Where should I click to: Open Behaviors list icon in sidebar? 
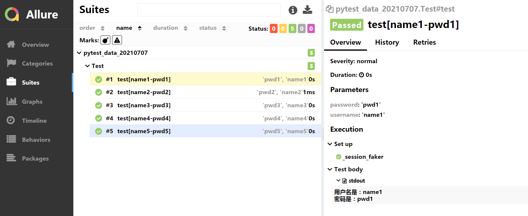pos(11,139)
